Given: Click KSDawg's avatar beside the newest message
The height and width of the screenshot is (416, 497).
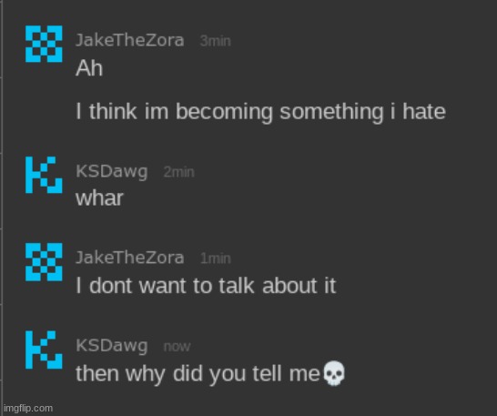Looking at the screenshot, I should [44, 350].
